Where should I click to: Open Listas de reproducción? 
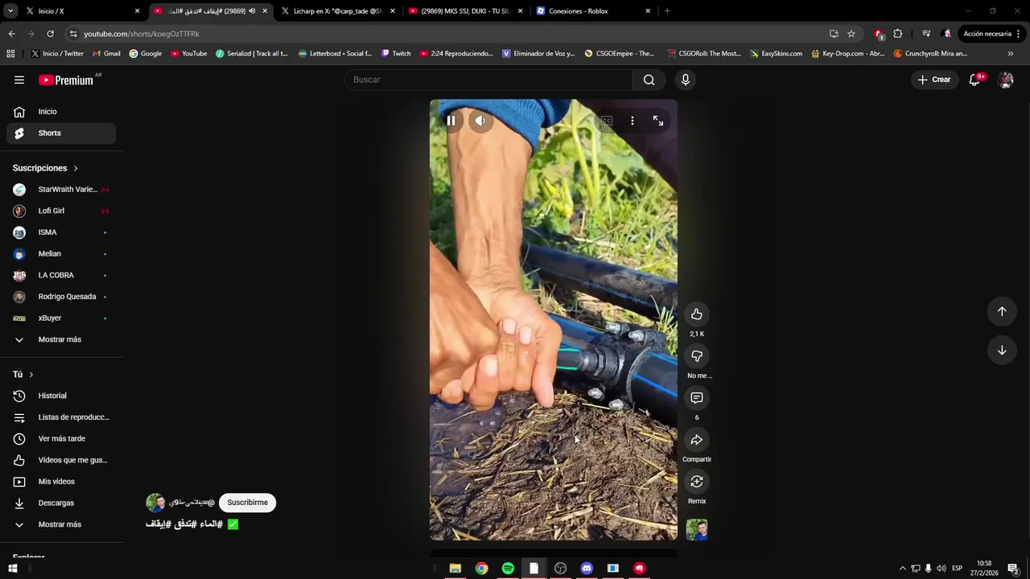[x=61, y=417]
